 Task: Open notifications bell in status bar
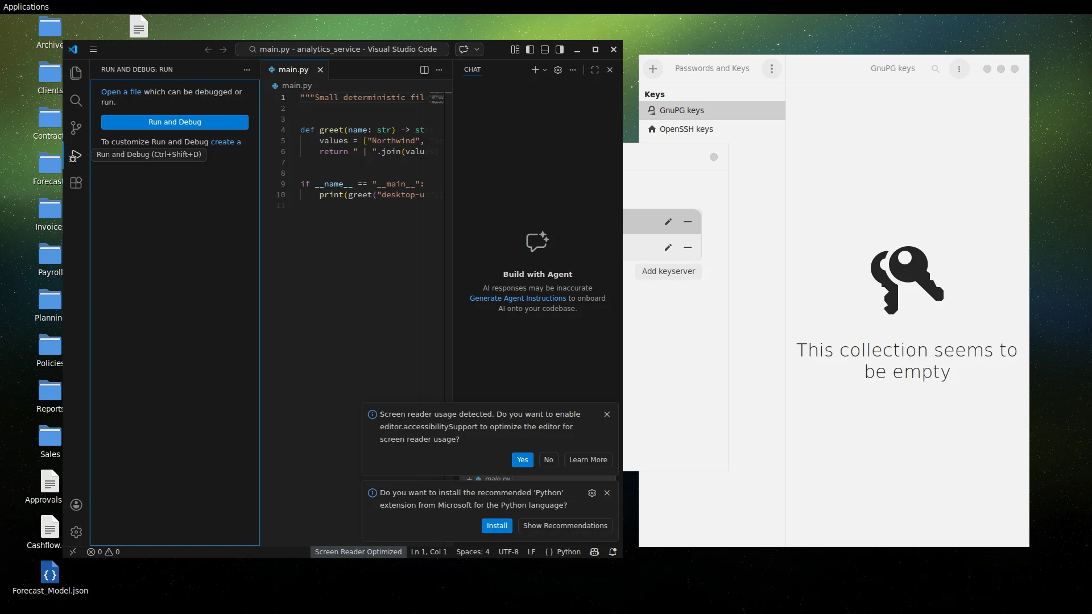[613, 552]
